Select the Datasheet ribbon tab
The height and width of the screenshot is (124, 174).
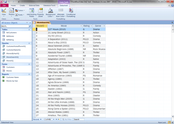coord(64,5)
